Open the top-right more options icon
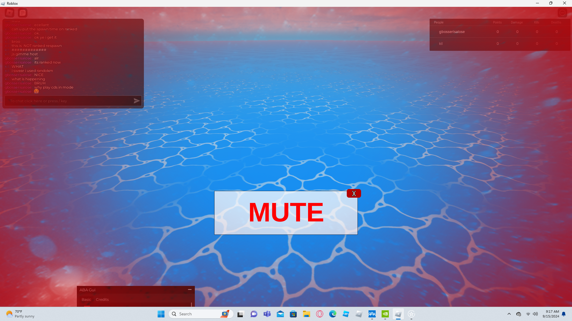 click(562, 13)
